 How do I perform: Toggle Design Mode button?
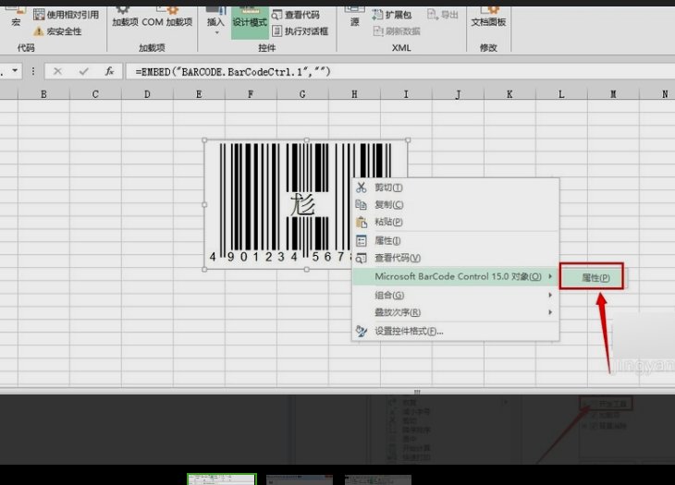coord(250,22)
